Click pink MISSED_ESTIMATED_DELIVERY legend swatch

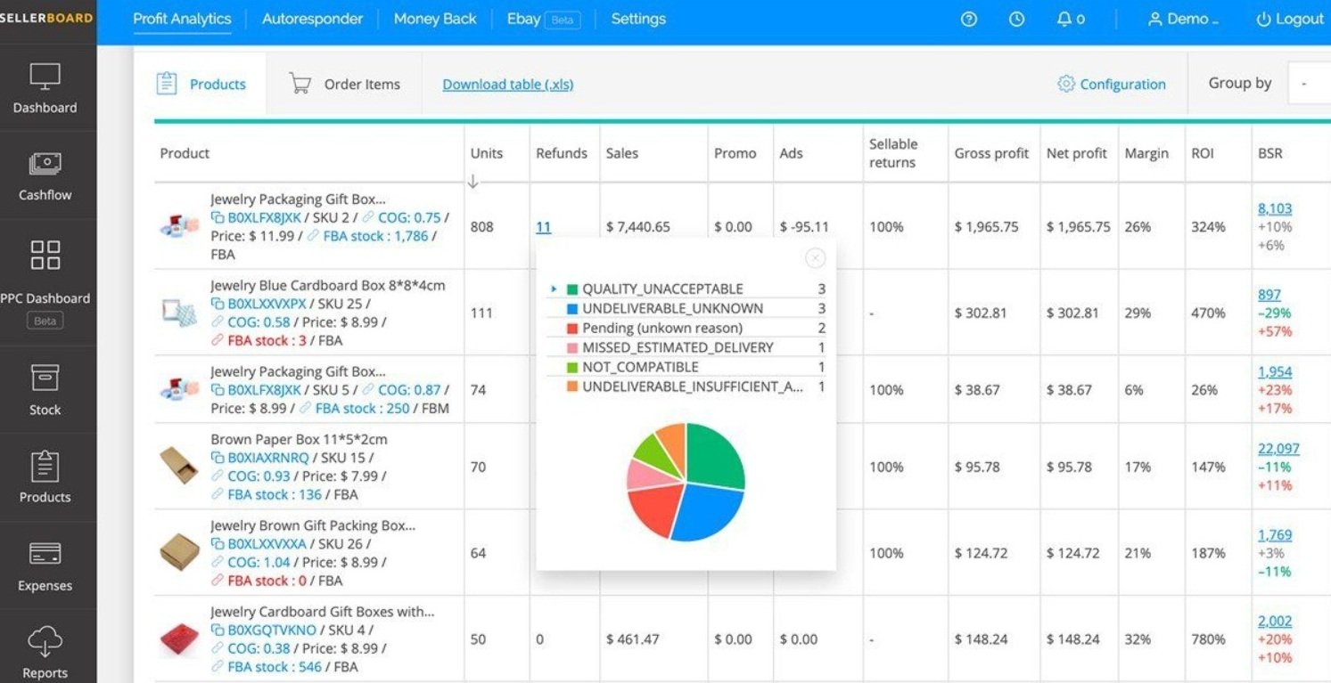[572, 348]
